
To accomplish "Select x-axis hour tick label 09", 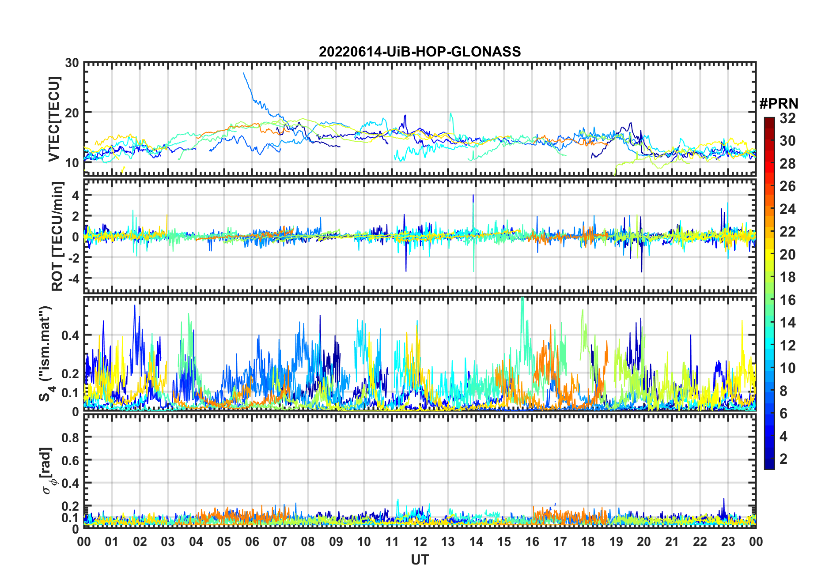I will [x=336, y=542].
